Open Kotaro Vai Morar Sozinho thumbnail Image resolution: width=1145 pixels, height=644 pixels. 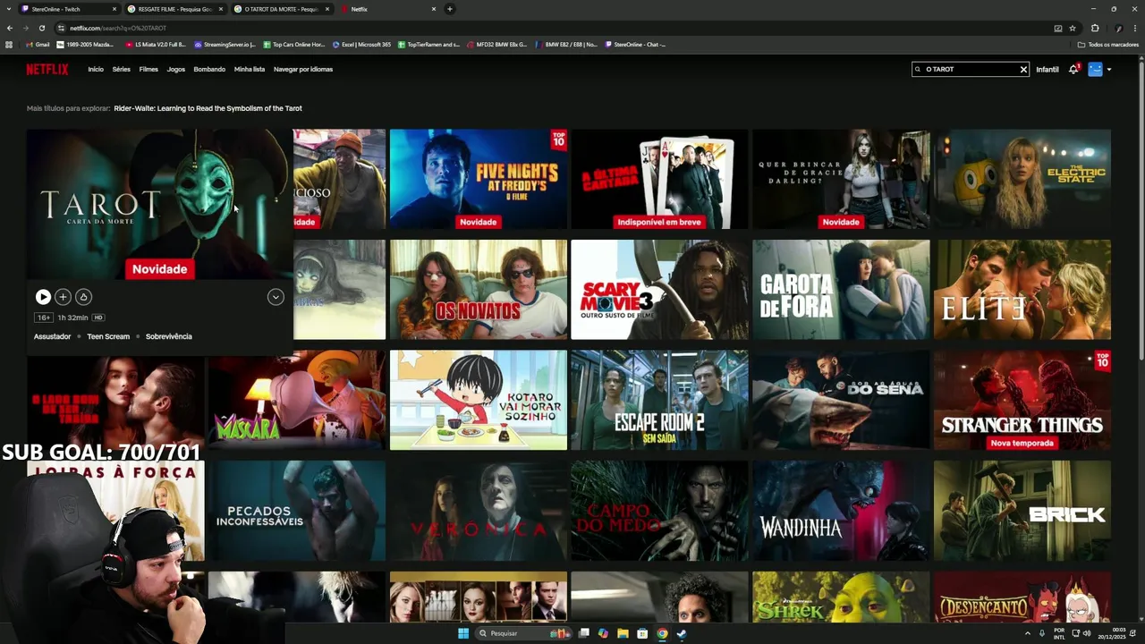479,400
